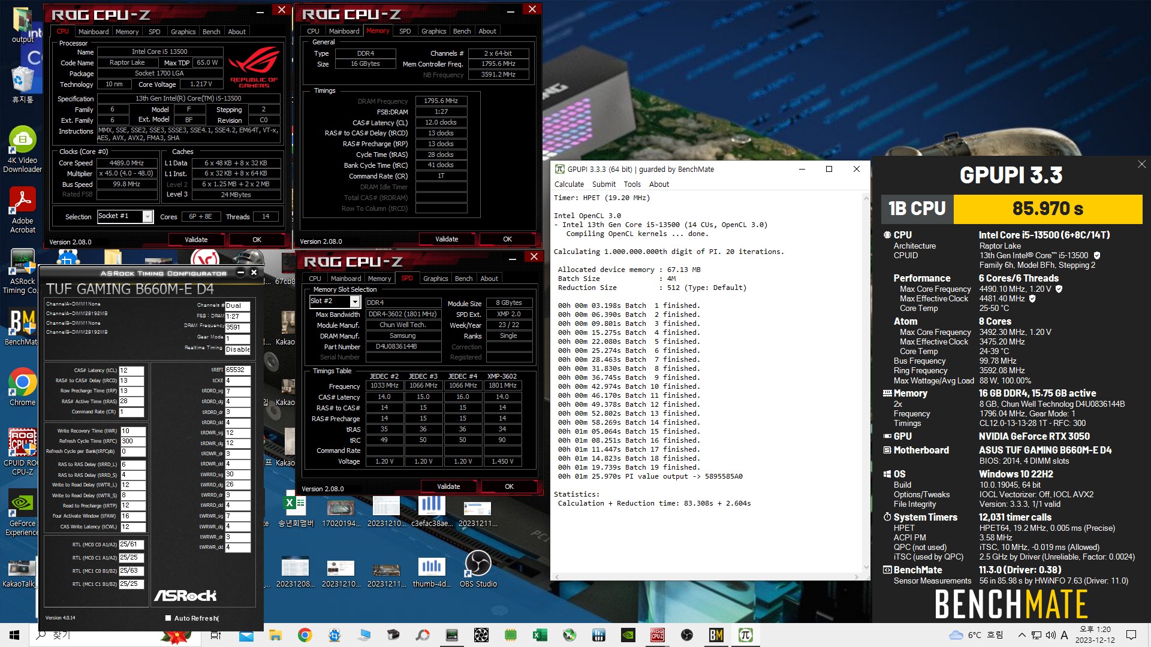Open BenchMate desktop shortcut
The image size is (1151, 647).
pos(23,328)
